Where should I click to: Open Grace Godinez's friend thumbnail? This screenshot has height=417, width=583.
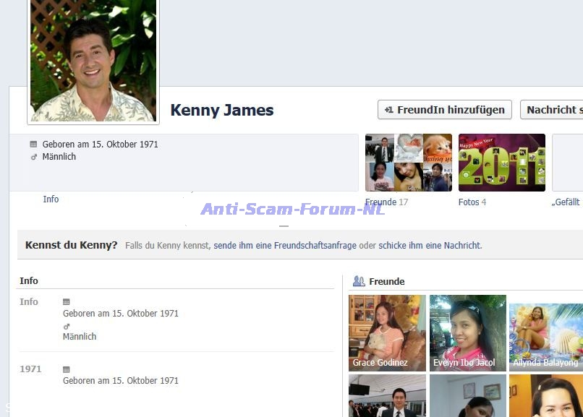point(387,332)
